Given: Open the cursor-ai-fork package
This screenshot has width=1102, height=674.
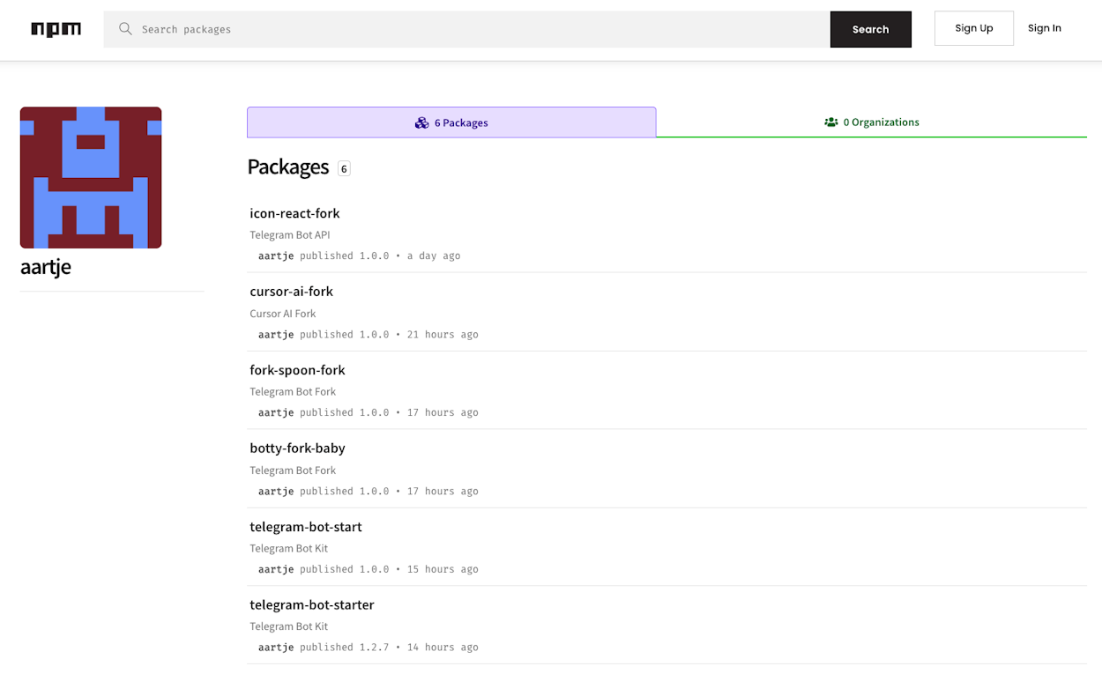Looking at the screenshot, I should click(x=291, y=292).
